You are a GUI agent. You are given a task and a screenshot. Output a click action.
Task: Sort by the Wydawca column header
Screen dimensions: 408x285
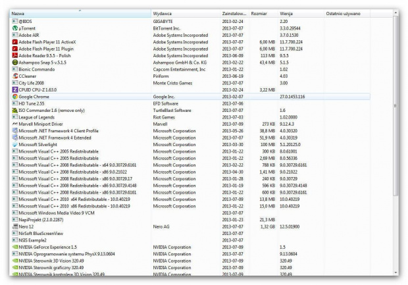186,14
